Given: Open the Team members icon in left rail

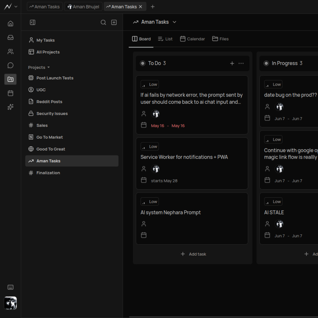Looking at the screenshot, I should point(10,52).
